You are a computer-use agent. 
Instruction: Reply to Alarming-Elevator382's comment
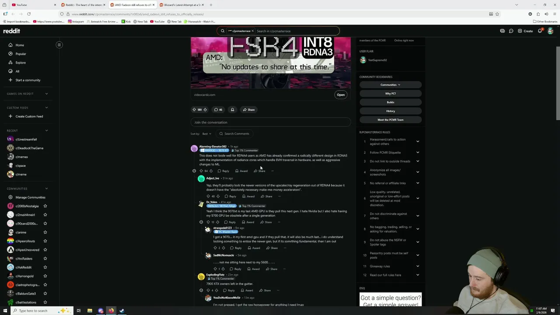point(223,171)
